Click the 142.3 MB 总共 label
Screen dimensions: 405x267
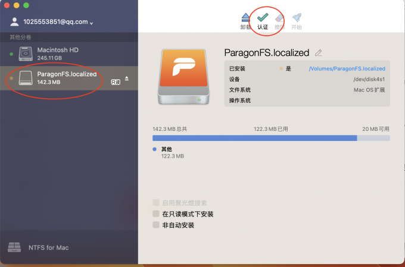(170, 129)
